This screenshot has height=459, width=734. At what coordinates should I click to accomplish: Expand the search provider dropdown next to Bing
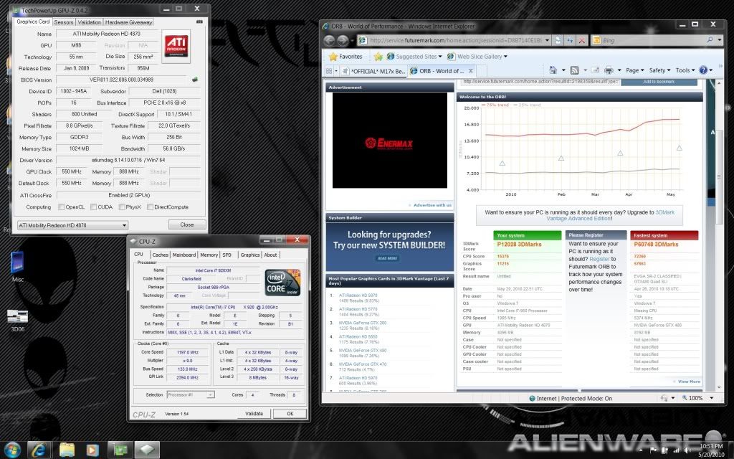pos(720,40)
